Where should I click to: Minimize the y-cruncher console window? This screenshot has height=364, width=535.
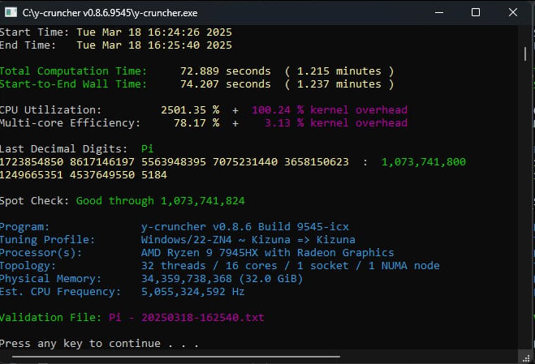click(x=439, y=12)
